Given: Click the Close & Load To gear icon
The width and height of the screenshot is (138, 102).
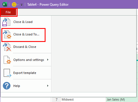Looking at the screenshot, I should [7, 35].
